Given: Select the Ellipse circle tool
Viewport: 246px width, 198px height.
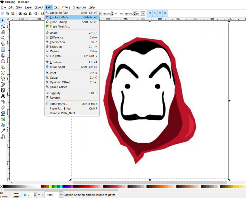Looking at the screenshot, I should (3, 61).
